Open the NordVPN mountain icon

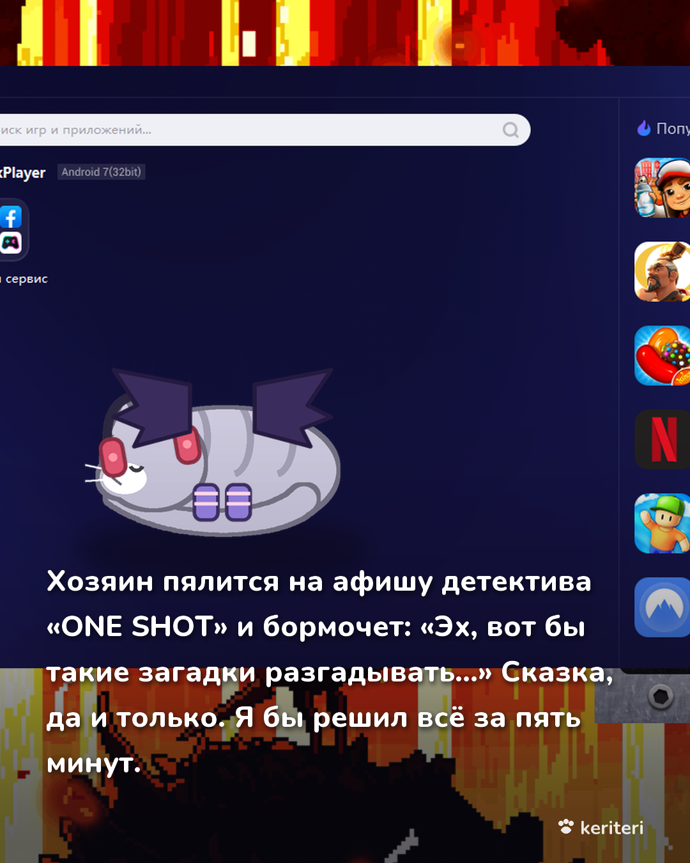[662, 607]
